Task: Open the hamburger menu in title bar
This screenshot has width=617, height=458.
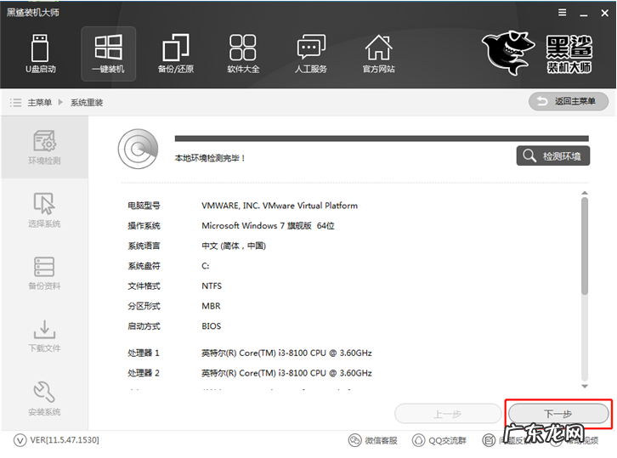Action: point(563,13)
